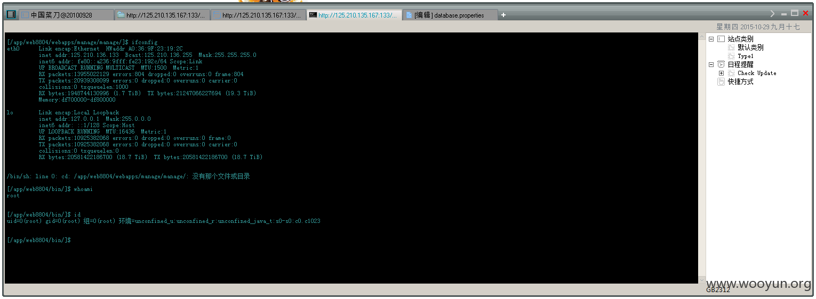816x299 pixels.
Task: Click the terminal scrollbar up arrow
Action: click(702, 37)
